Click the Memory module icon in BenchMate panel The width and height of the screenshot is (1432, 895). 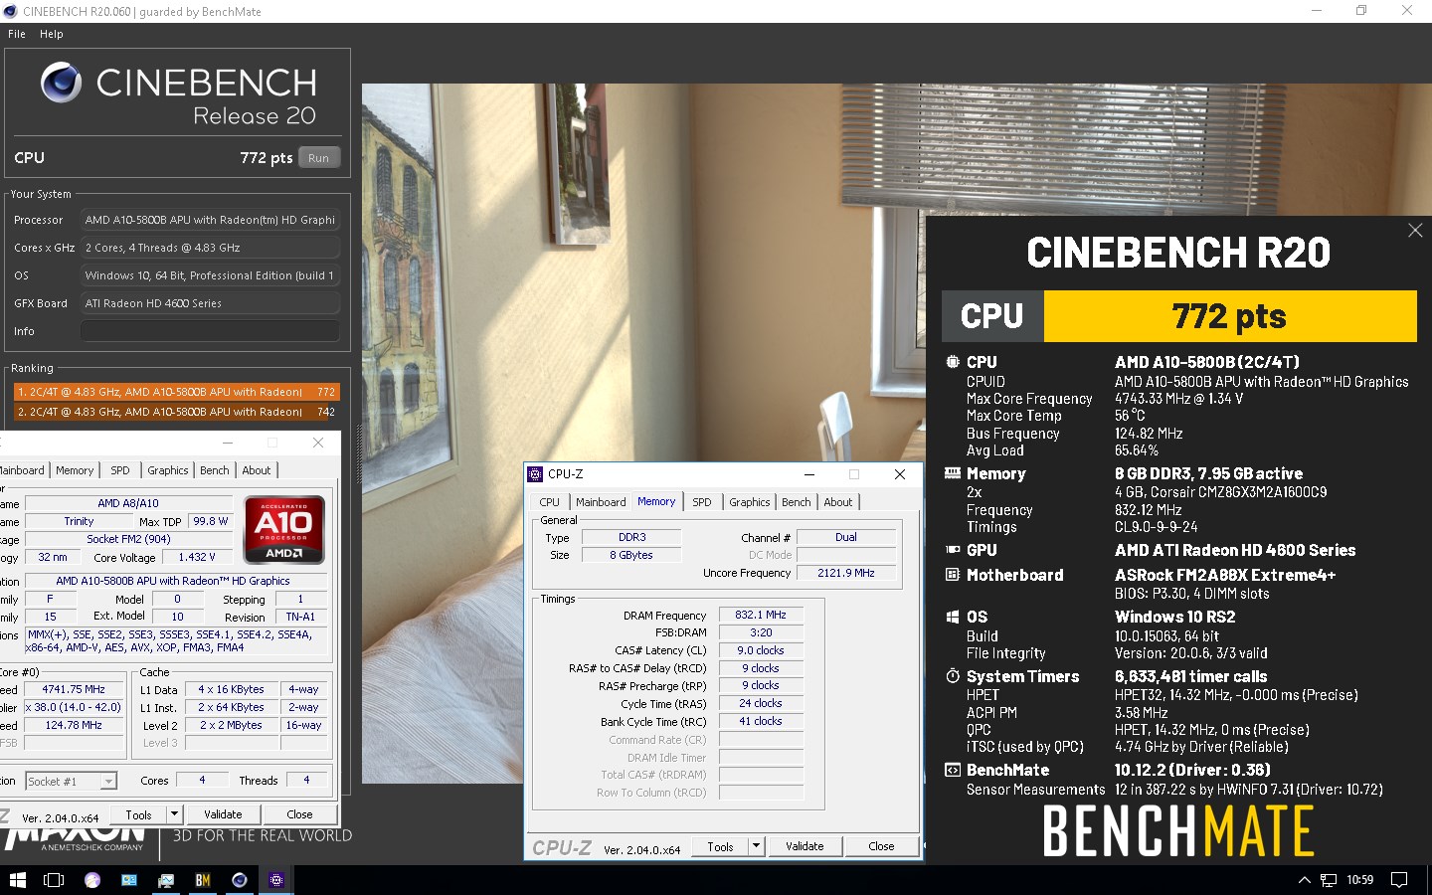(953, 473)
